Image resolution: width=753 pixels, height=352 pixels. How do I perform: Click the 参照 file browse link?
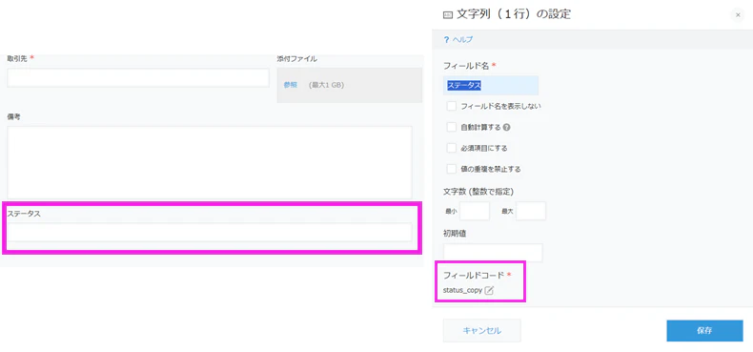pos(290,85)
